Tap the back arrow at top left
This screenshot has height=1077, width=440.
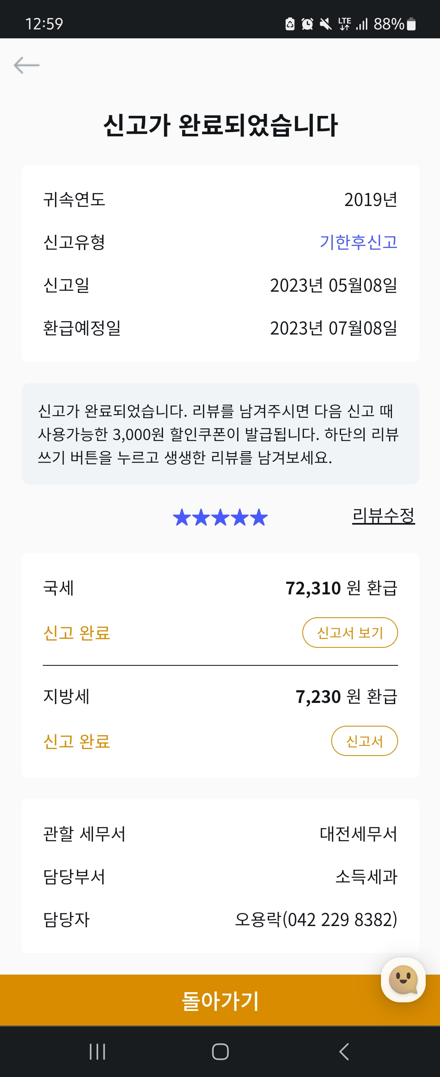[26, 66]
